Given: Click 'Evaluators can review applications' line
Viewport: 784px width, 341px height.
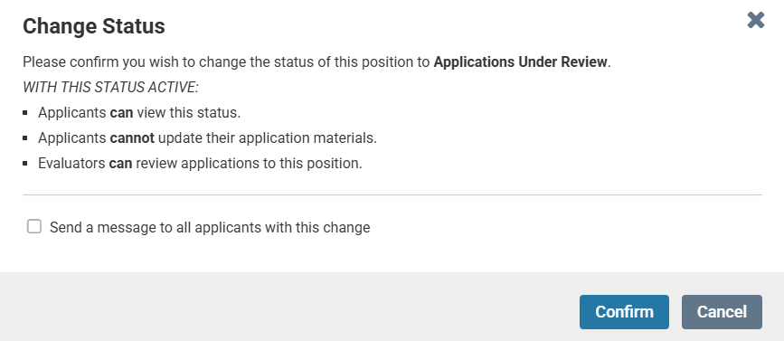Looking at the screenshot, I should click(200, 164).
